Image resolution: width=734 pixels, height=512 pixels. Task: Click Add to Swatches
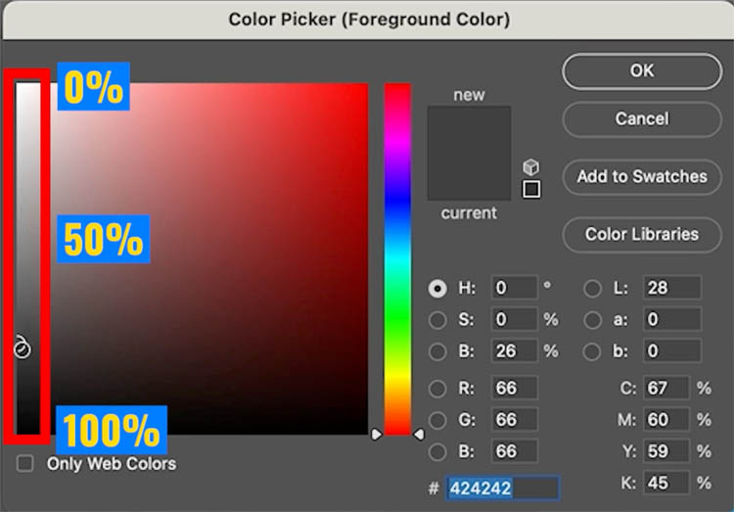(x=642, y=176)
